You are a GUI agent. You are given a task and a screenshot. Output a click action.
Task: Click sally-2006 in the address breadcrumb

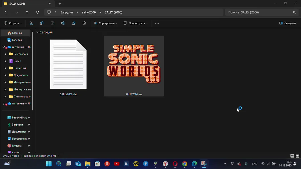click(x=89, y=12)
